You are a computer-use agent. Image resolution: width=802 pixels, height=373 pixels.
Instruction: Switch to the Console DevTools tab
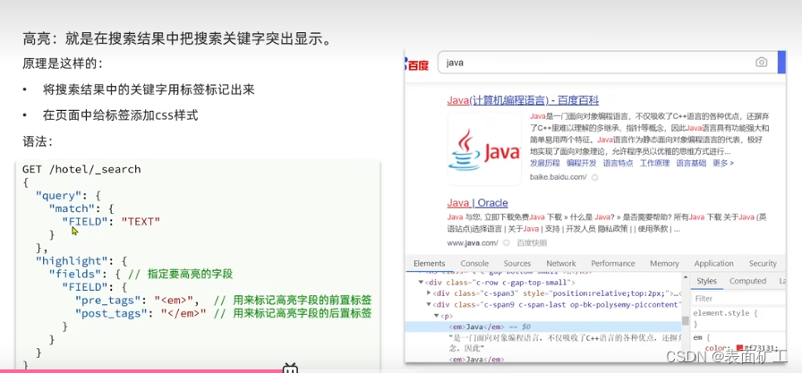click(474, 264)
